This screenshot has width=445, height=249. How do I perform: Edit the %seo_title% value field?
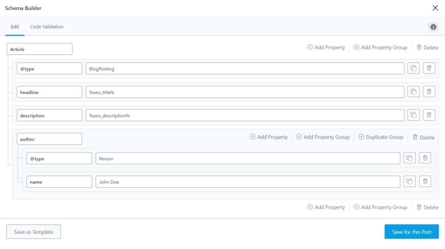[245, 92]
